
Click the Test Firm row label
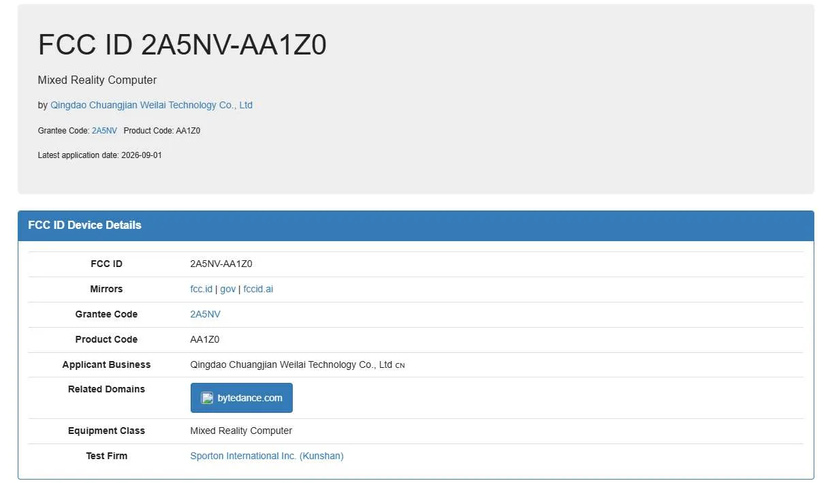click(x=106, y=456)
